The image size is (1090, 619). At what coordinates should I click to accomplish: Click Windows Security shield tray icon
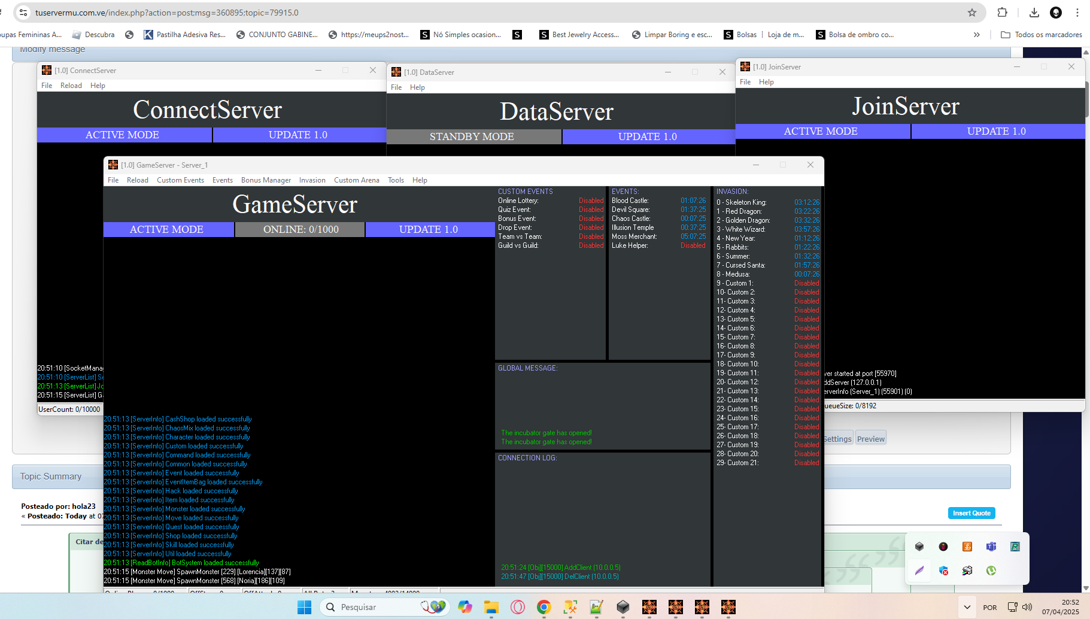tap(943, 571)
